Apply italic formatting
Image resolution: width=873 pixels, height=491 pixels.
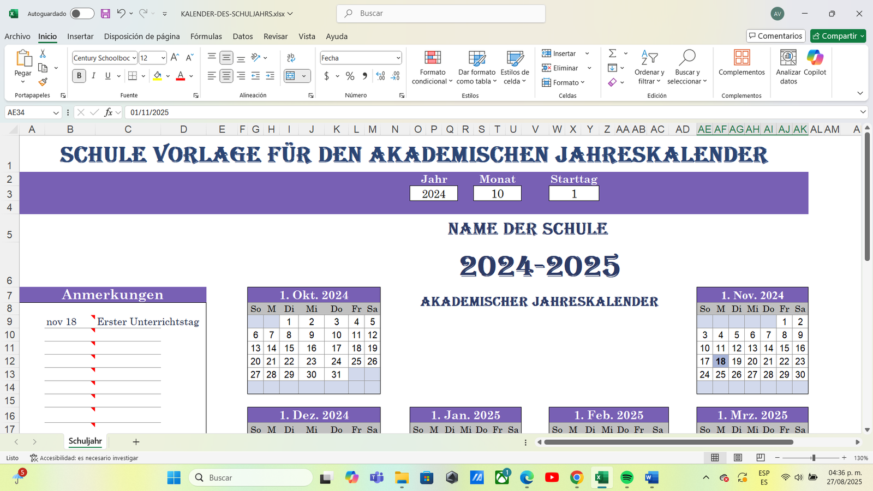pos(93,76)
